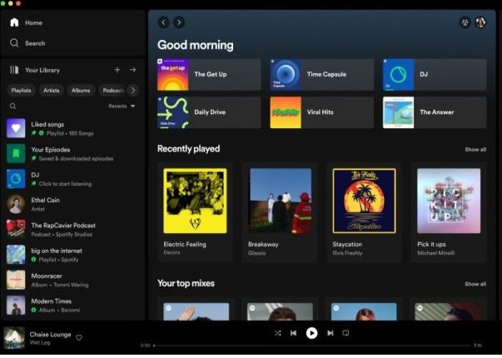Open the Daily Drive playlist tile
Viewport: 502px width, 358px height.
click(209, 112)
